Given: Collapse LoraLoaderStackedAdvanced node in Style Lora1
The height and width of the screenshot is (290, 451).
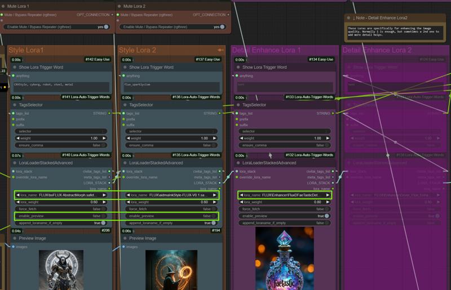Looking at the screenshot, I should 15,163.
